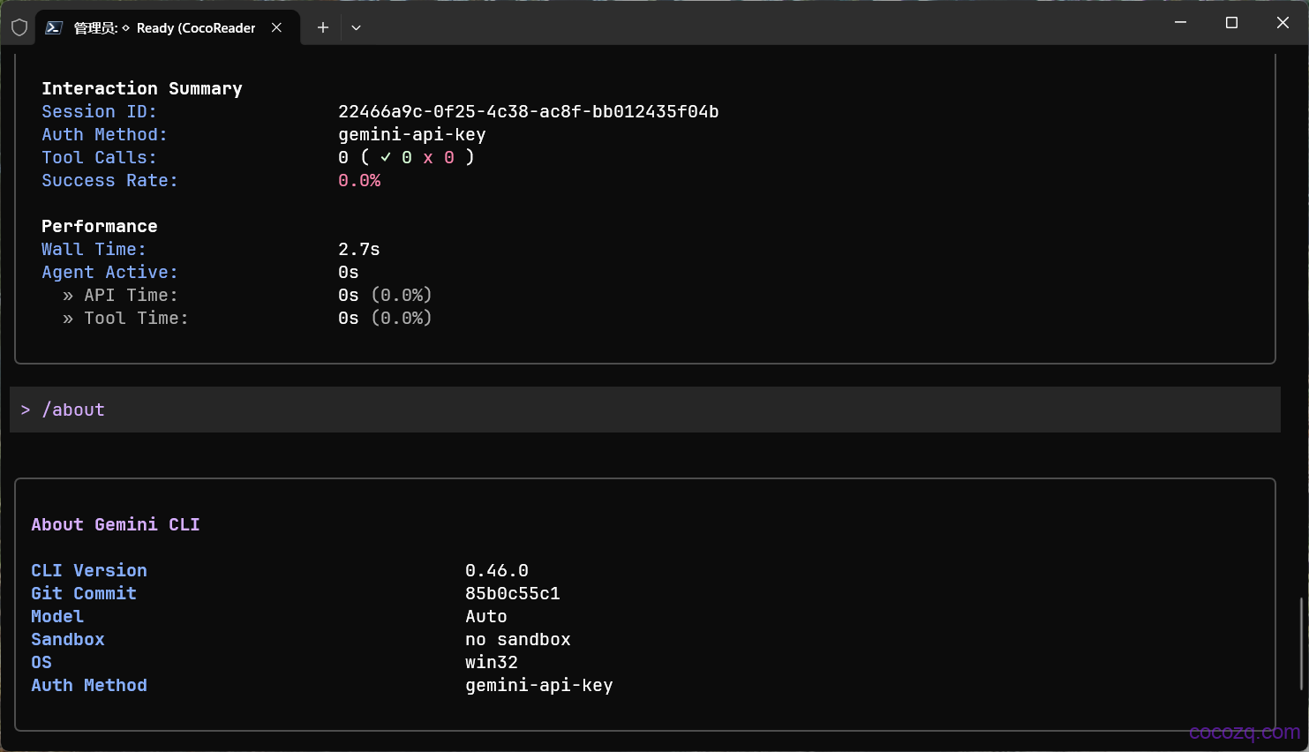The height and width of the screenshot is (752, 1309).
Task: Click the gemini-api-key value in About section
Action: click(x=539, y=685)
